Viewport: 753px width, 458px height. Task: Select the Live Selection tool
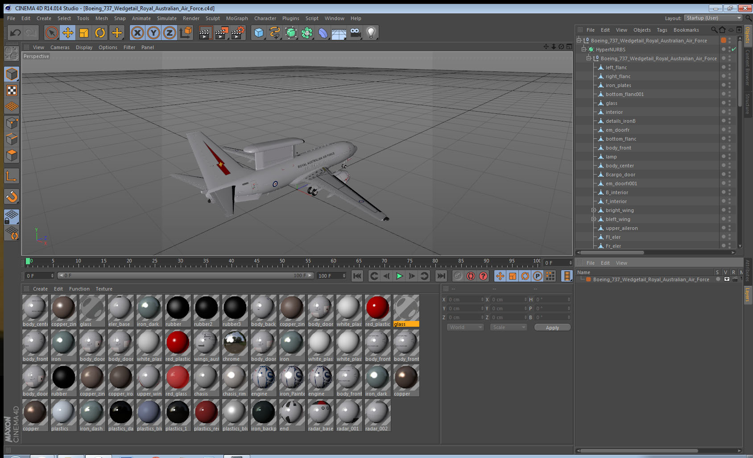[52, 33]
